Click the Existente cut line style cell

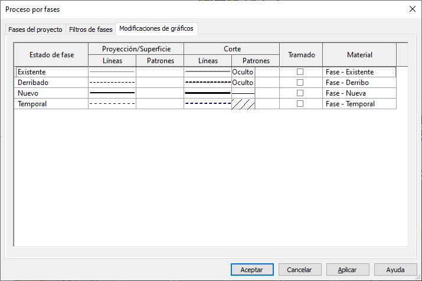click(x=208, y=72)
